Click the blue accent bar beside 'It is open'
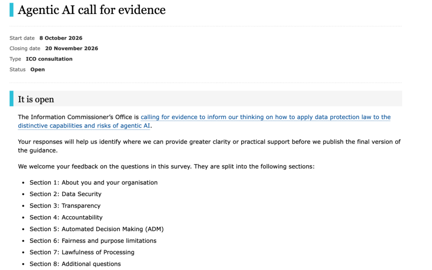The image size is (432, 270). pyautogui.click(x=11, y=98)
